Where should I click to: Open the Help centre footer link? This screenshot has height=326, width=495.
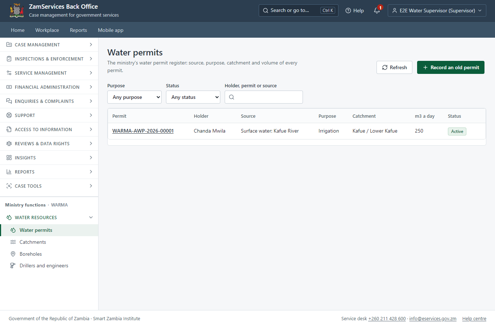pos(474,319)
